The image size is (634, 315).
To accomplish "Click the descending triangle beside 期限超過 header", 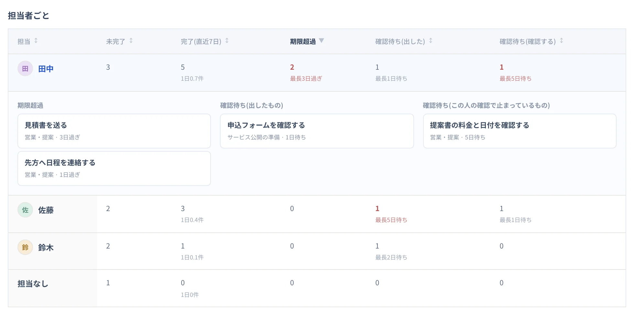I will pos(321,40).
